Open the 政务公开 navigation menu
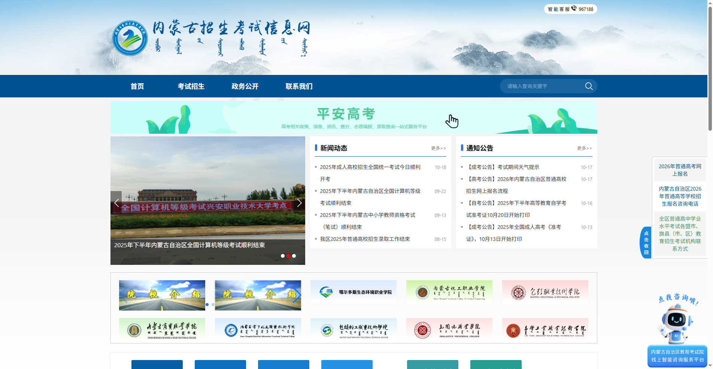 [x=245, y=87]
